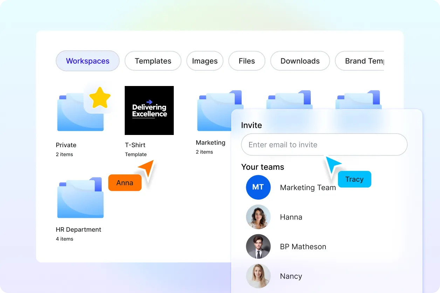The height and width of the screenshot is (293, 440).
Task: Select the Delivering Excellence T-Shirt thumbnail
Action: coord(149,110)
